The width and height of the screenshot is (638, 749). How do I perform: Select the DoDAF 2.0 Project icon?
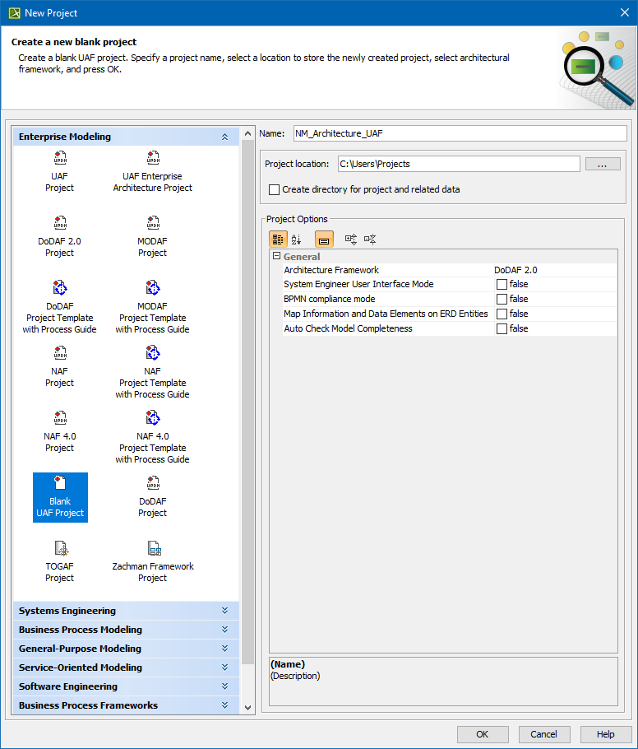pos(59,224)
